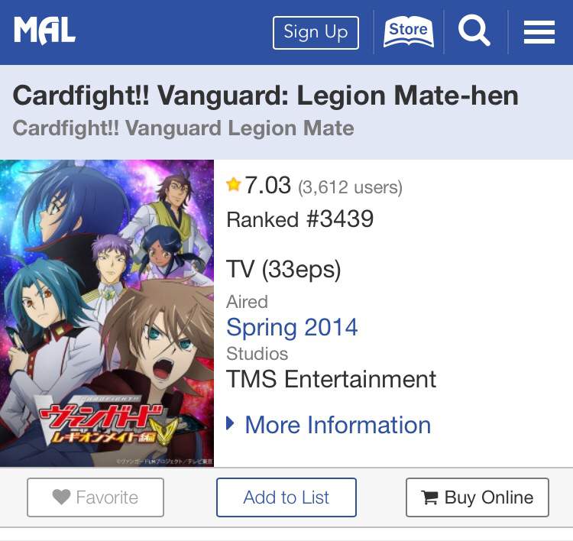Select the TMS Entertainment studio name

(331, 379)
